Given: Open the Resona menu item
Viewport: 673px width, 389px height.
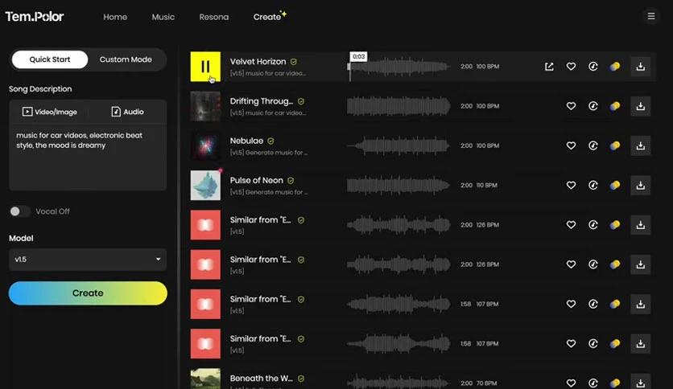Looking at the screenshot, I should click(214, 17).
